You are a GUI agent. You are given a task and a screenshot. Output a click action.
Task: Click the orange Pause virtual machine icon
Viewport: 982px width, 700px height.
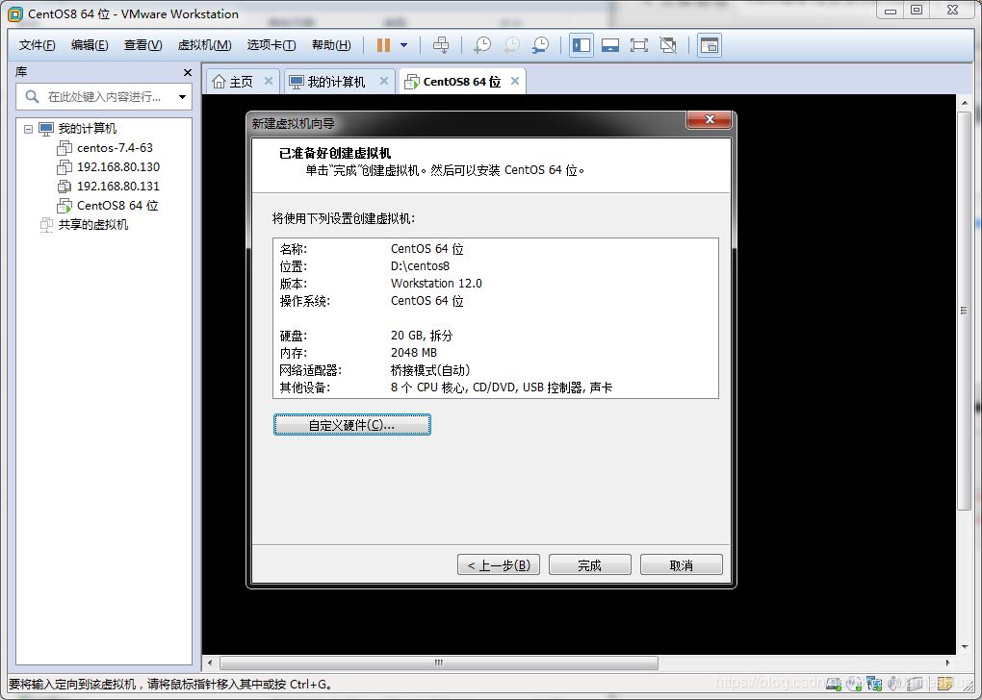tap(383, 45)
